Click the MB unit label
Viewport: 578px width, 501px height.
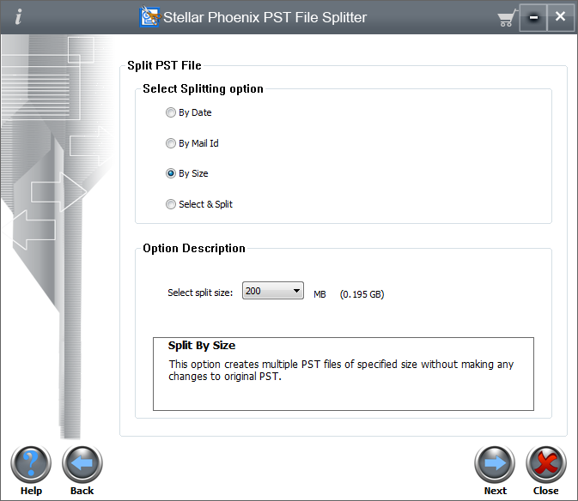click(x=319, y=294)
